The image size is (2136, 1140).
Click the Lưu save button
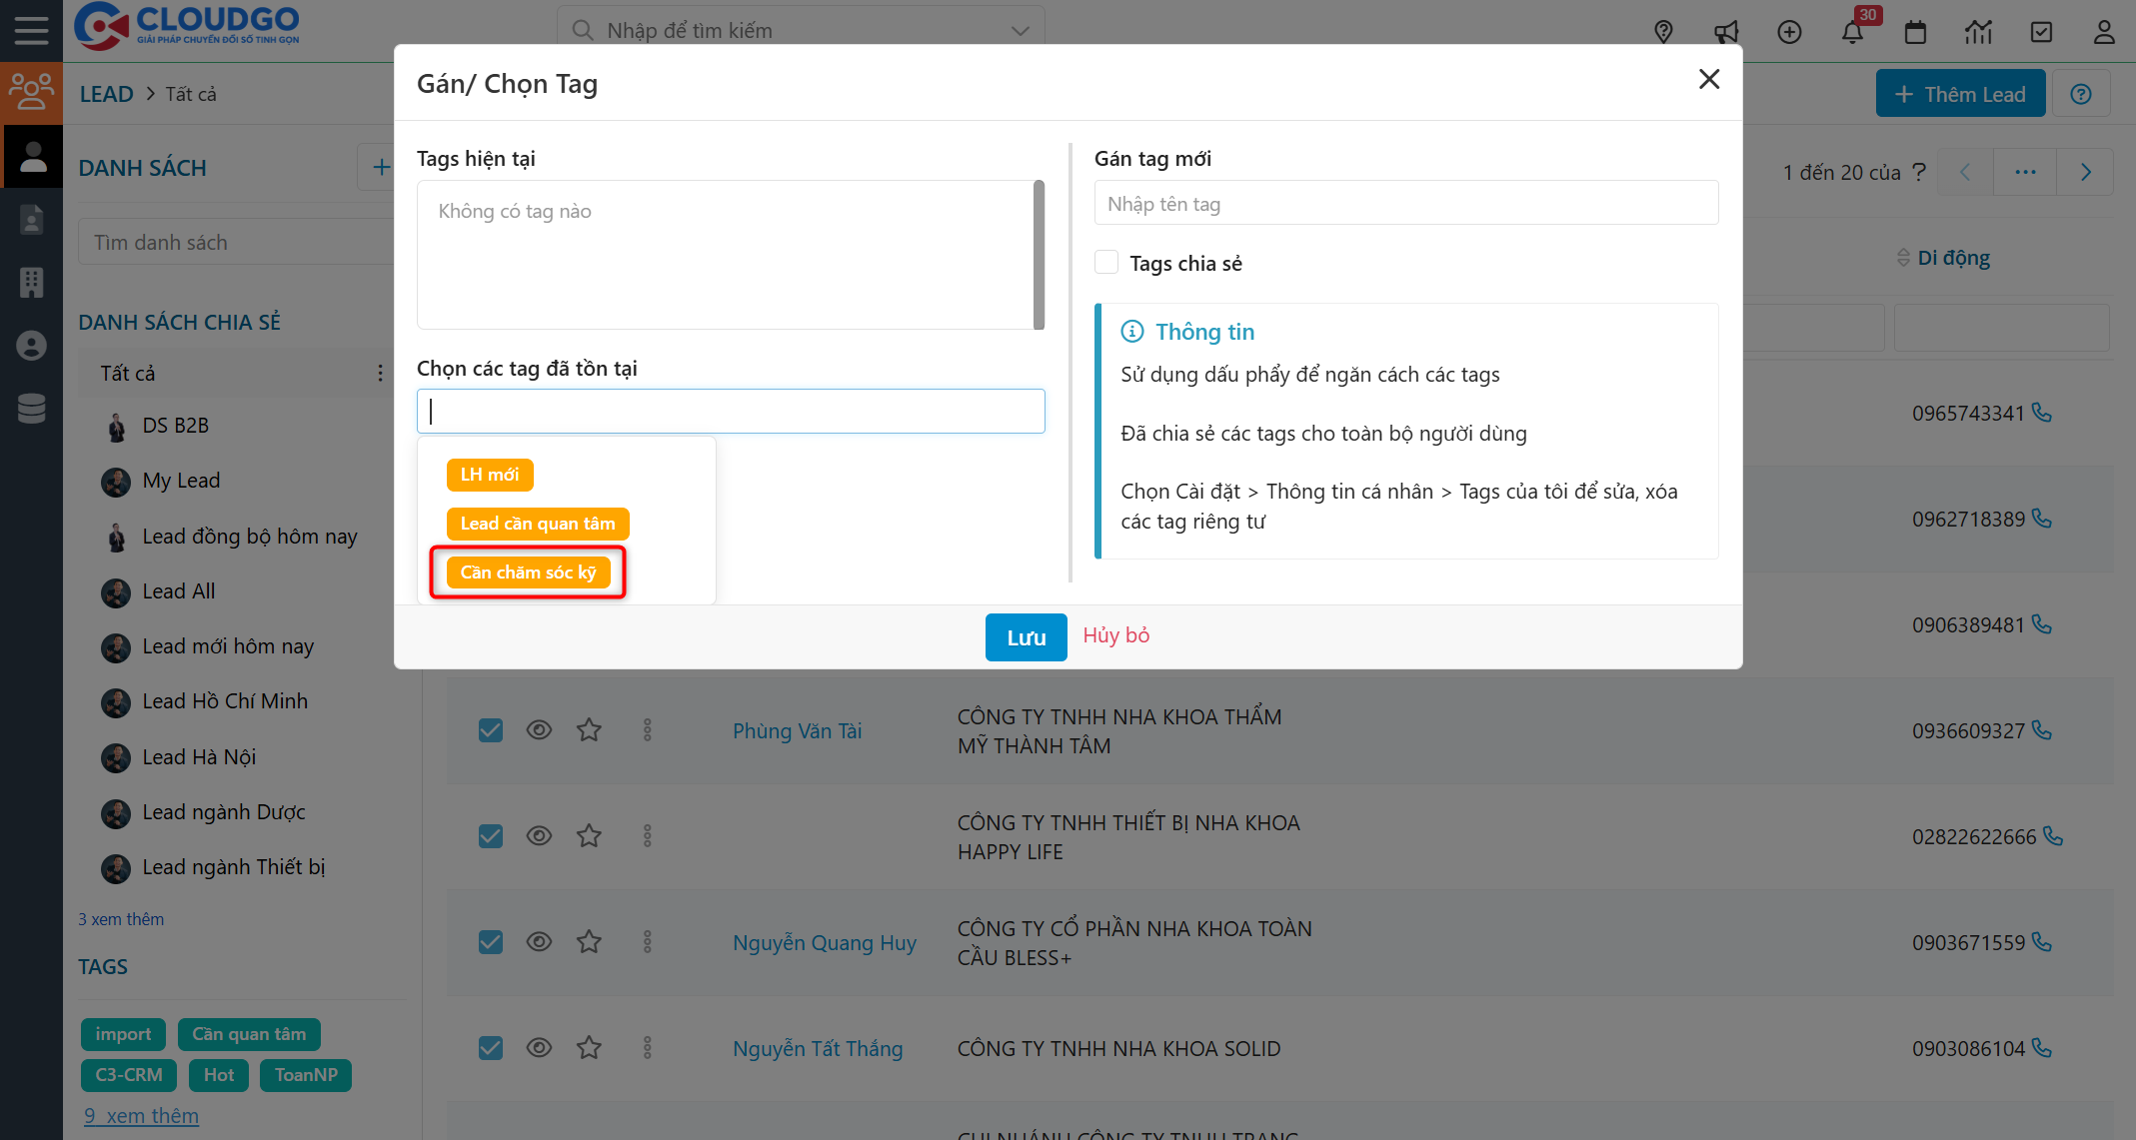1026,636
